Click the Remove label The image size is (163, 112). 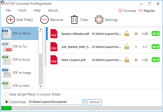(57, 20)
